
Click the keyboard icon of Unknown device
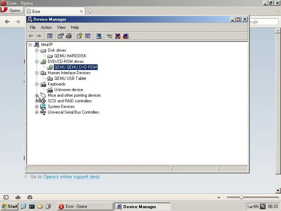50,90
